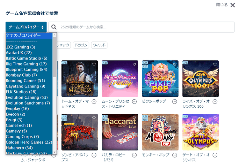Image resolution: width=239 pixels, height=168 pixels.
Task: Open more options for ピクシーポップ
Action: (x=175, y=102)
